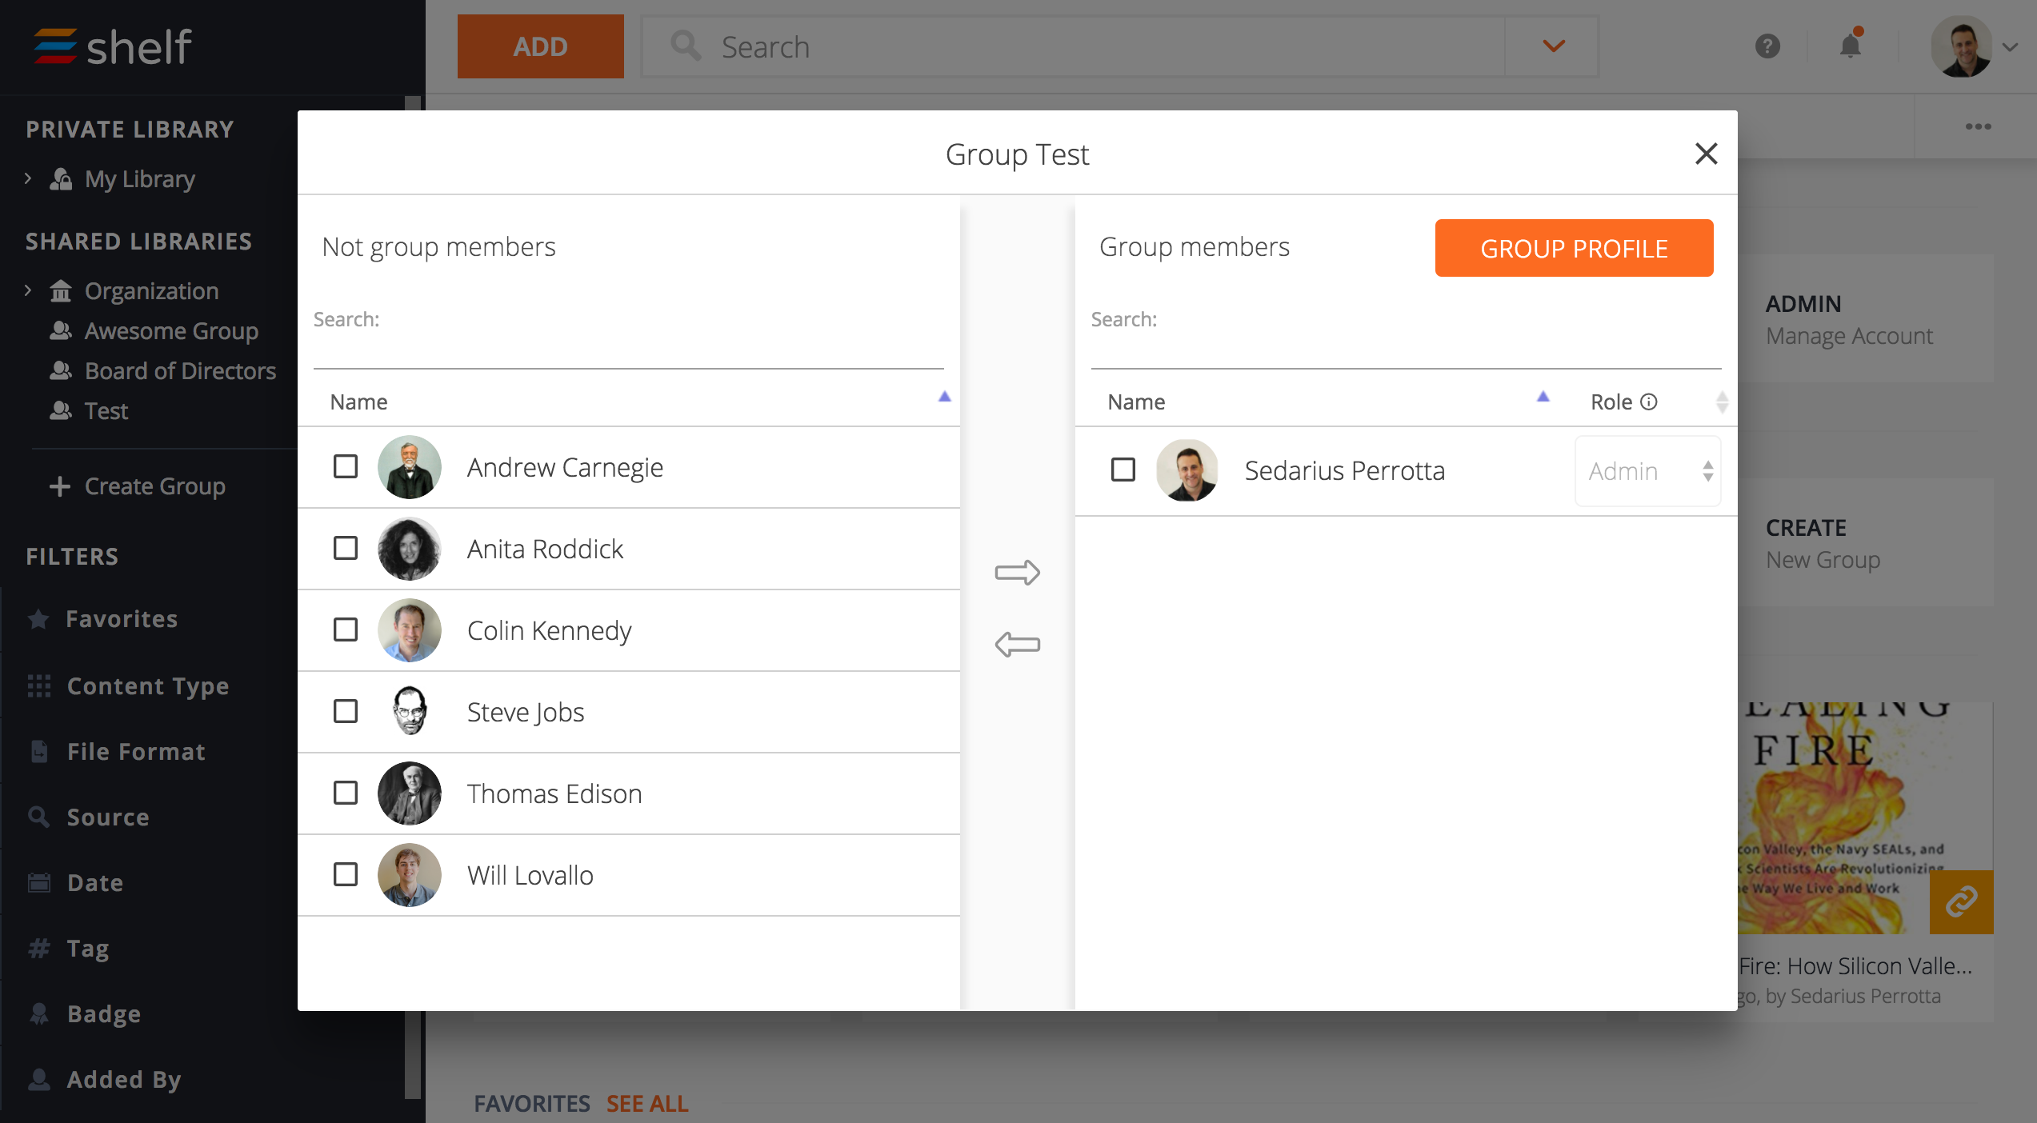Open the Admin role dropdown
This screenshot has width=2037, height=1123.
[x=1647, y=471]
